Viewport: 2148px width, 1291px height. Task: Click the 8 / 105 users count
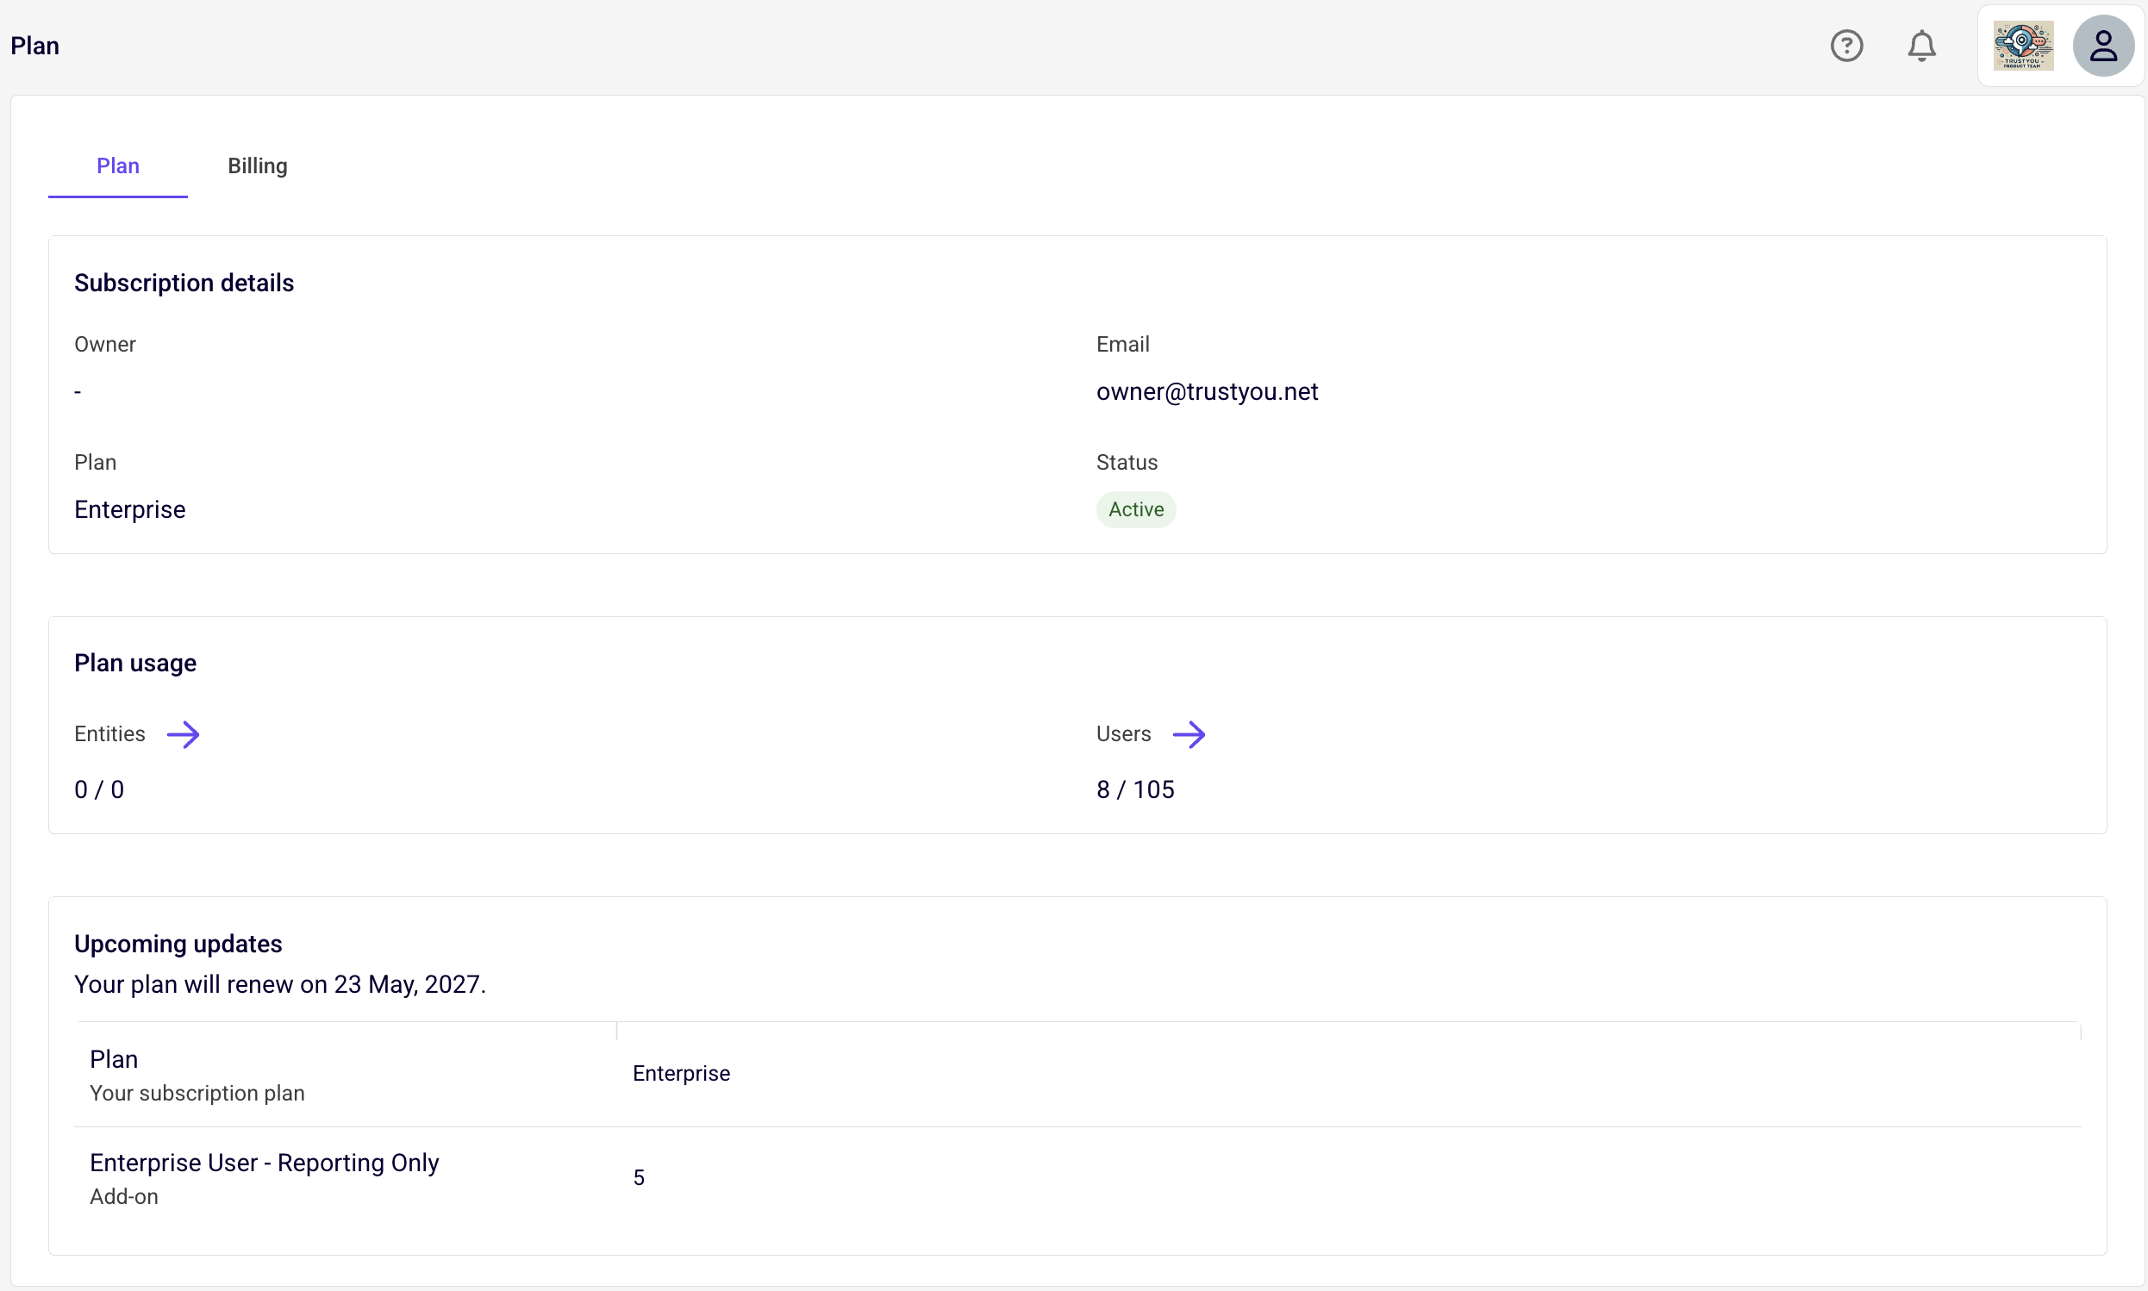(1135, 789)
